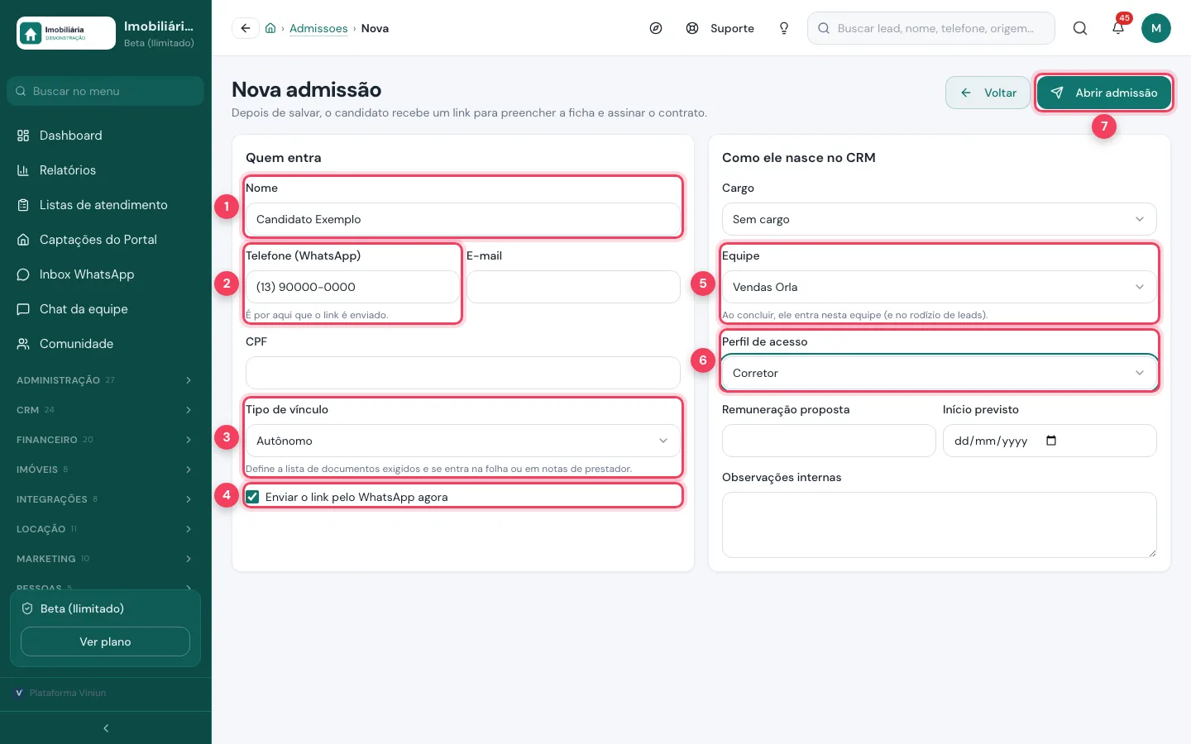Screen dimensions: 1191x744
Task: Open the calendar picker in Início previsto
Action: tap(1051, 441)
